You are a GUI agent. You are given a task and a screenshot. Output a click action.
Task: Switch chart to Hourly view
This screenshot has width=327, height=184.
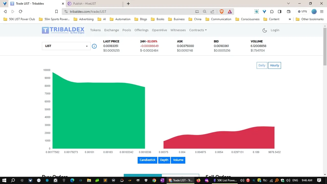275,65
